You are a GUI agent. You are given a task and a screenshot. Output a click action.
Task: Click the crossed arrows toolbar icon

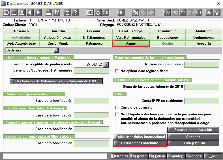[135, 12]
